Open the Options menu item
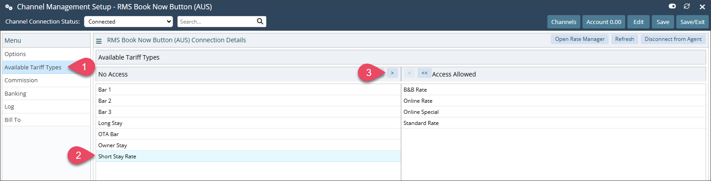This screenshot has height=181, width=711. click(x=46, y=54)
